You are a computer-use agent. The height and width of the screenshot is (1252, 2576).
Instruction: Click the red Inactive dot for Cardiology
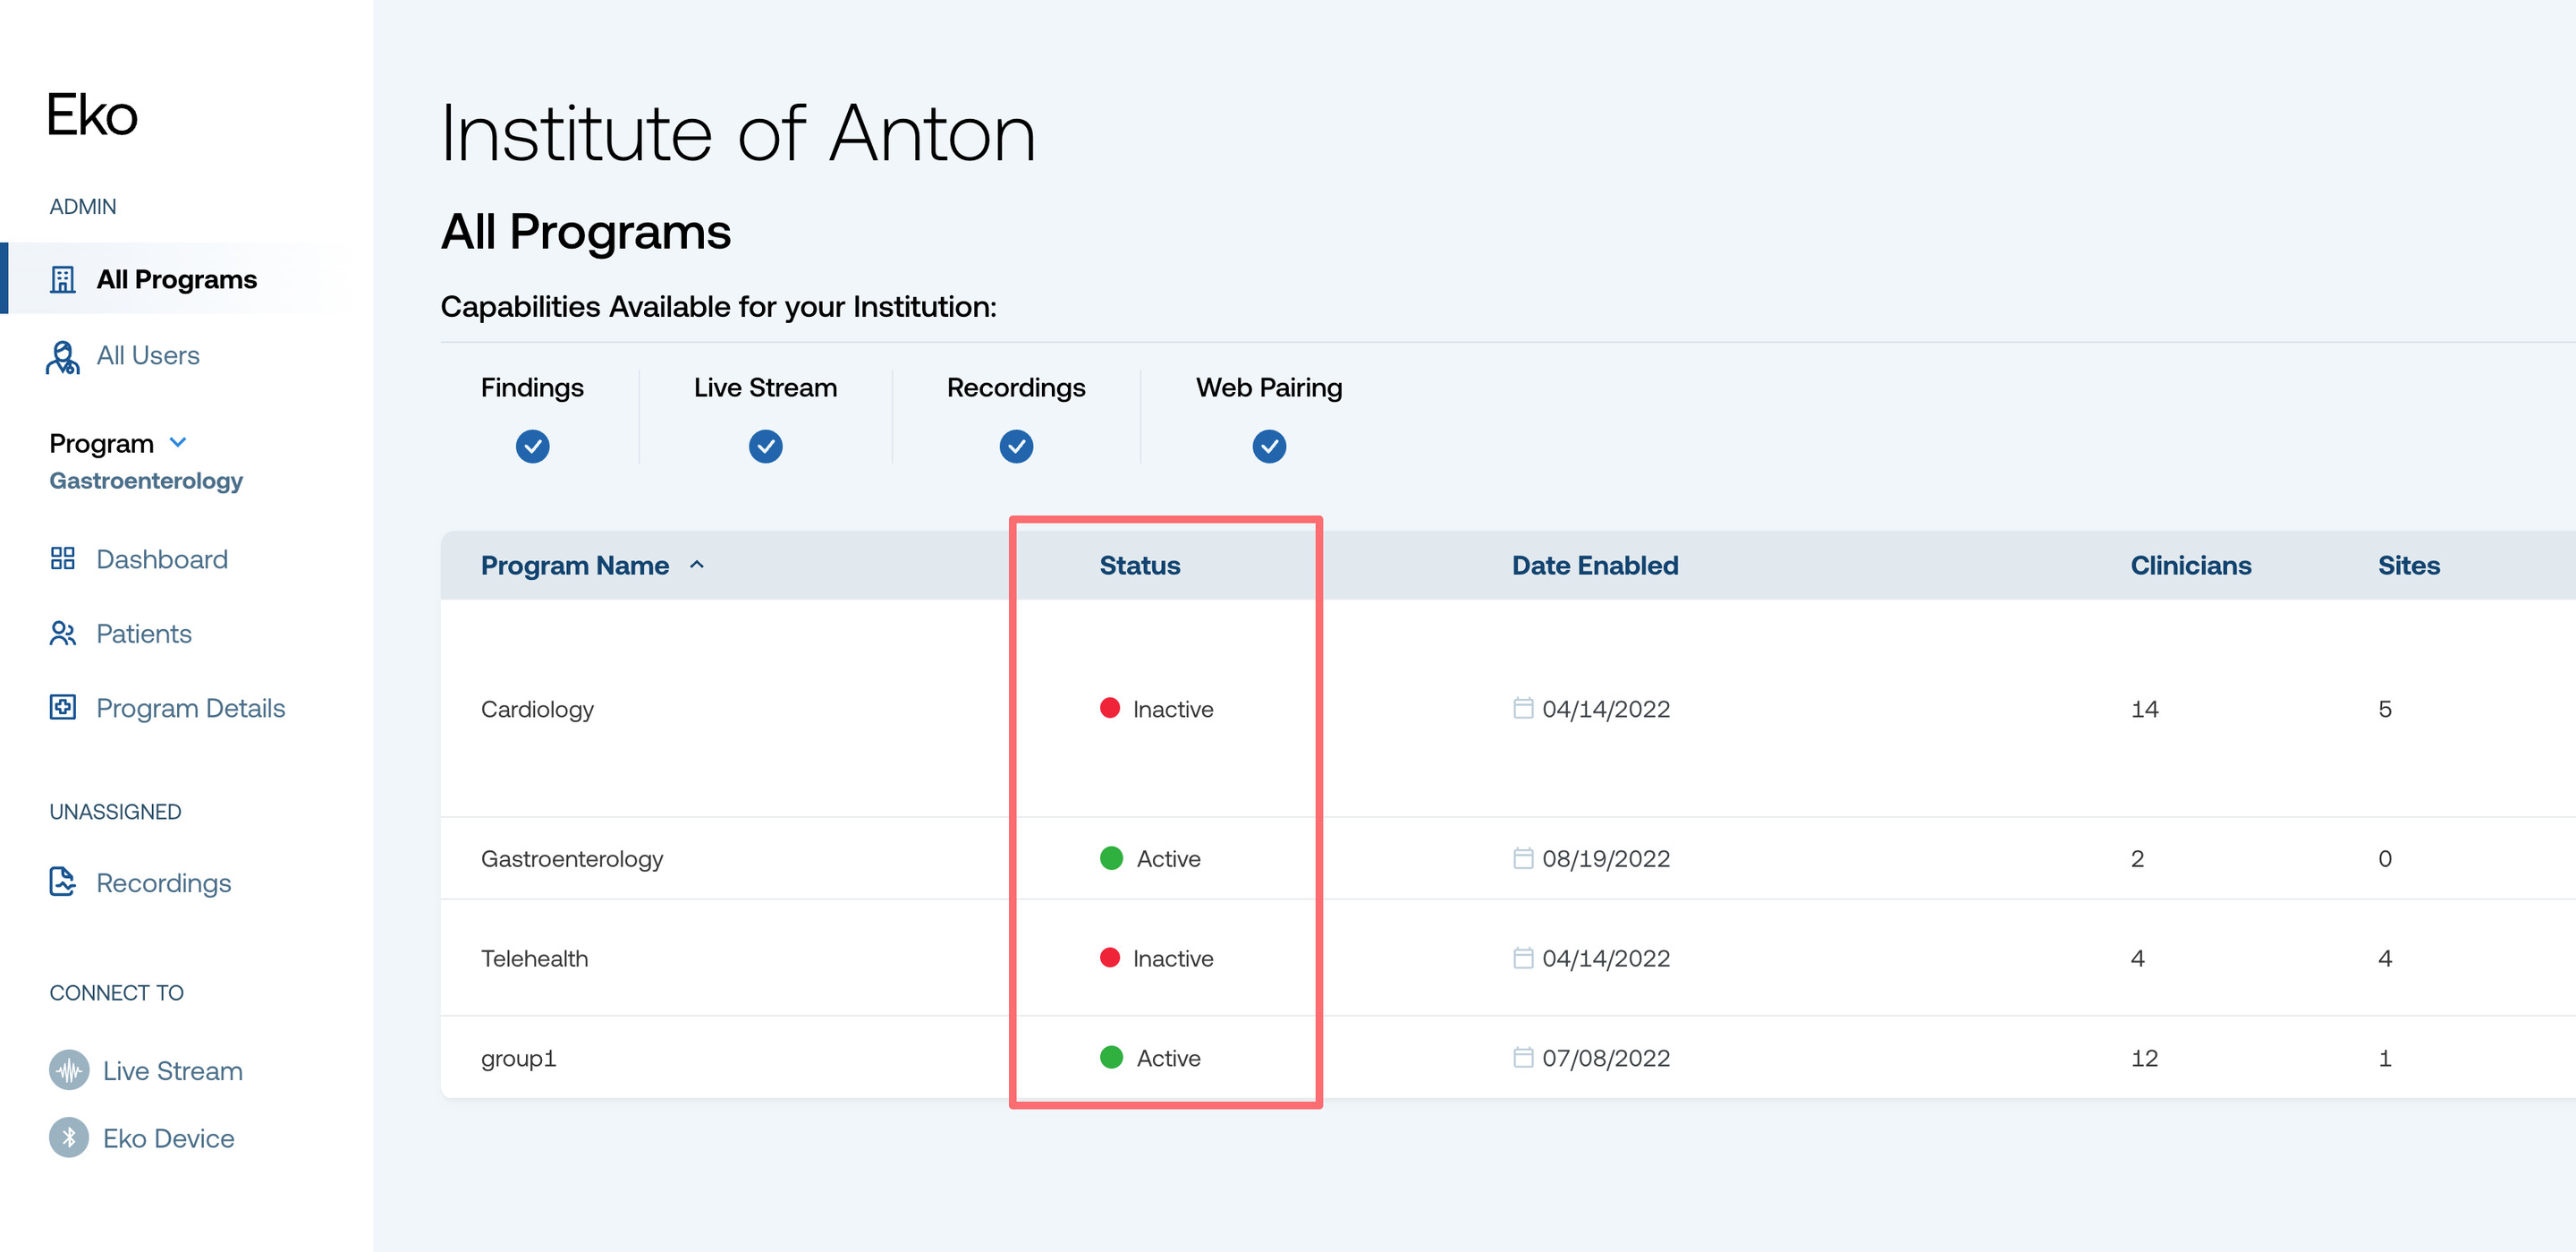(1109, 708)
